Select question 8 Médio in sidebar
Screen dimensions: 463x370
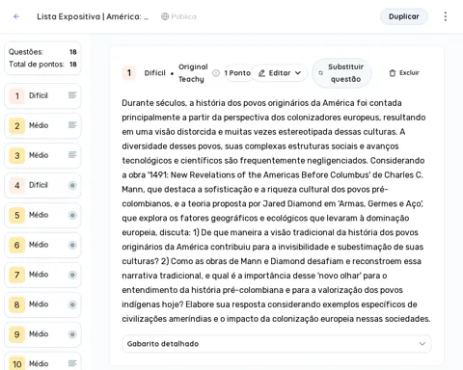(42, 304)
